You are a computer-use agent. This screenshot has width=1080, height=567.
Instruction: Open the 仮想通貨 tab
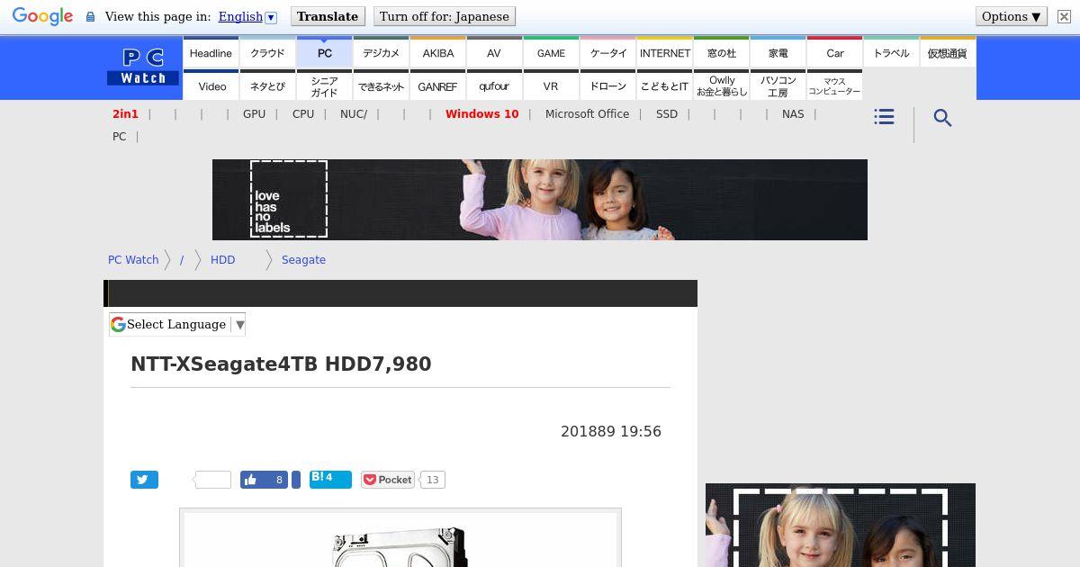coord(948,52)
